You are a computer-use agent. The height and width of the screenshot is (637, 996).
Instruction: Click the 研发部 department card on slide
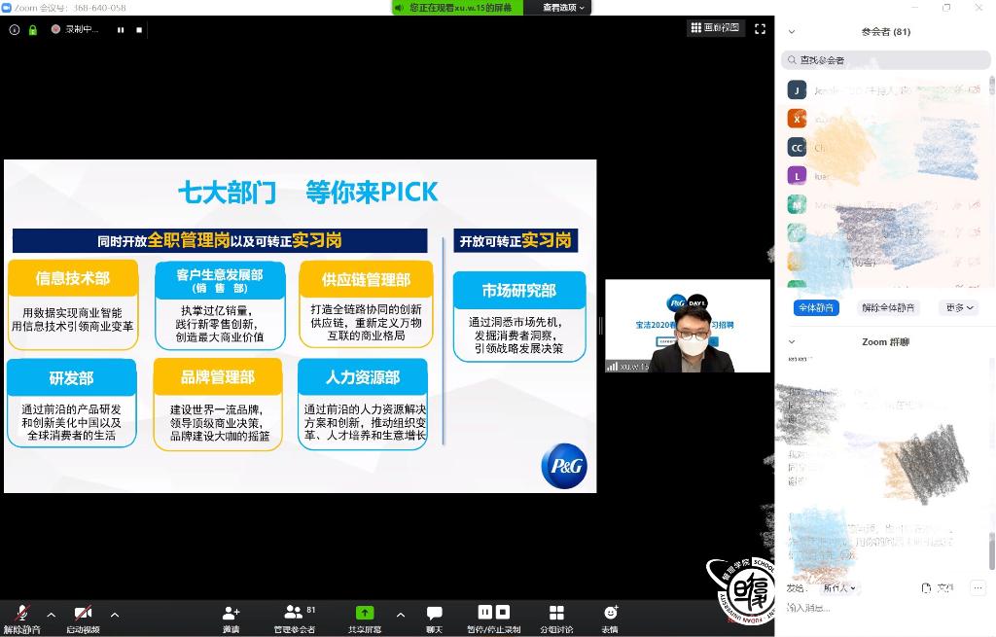click(72, 404)
